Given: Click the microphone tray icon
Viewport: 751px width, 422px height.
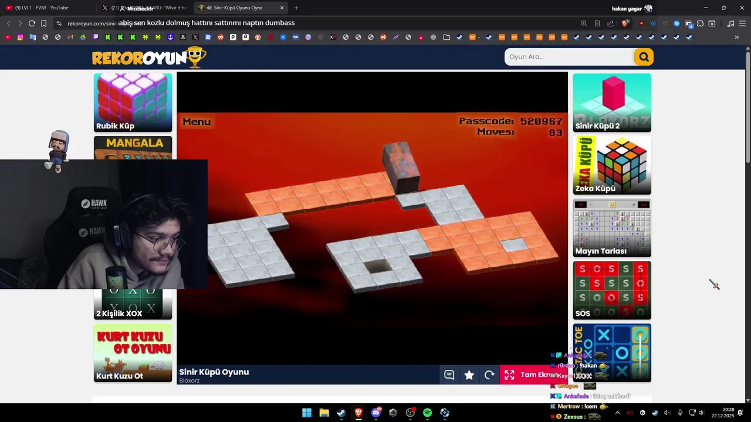Looking at the screenshot, I should pos(680,413).
